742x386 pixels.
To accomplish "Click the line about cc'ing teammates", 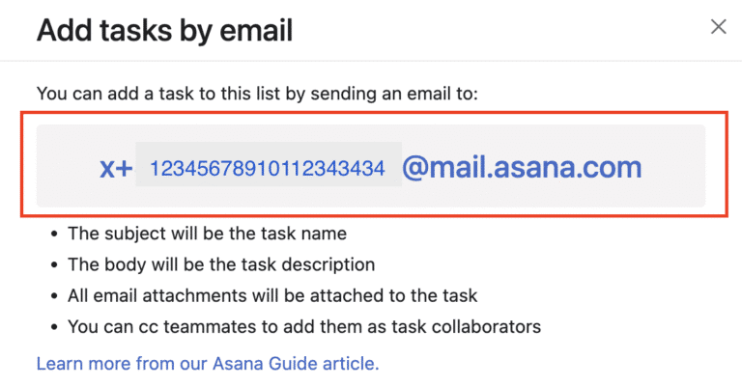I will 304,326.
